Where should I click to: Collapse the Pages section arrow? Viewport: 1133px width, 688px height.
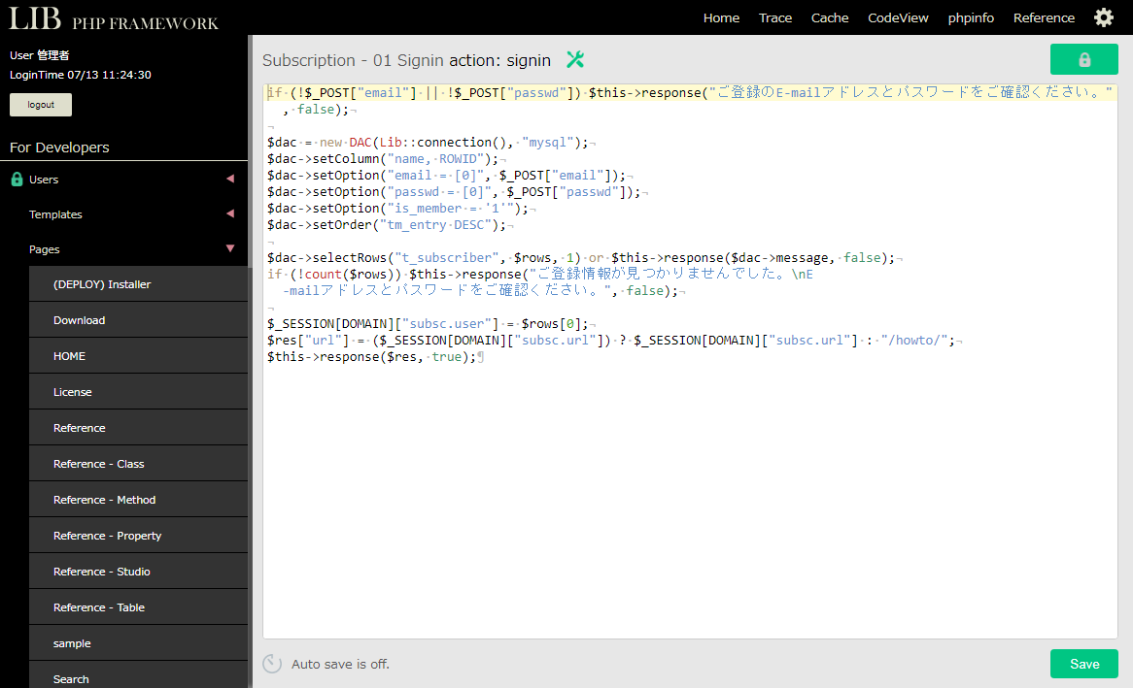click(x=230, y=248)
